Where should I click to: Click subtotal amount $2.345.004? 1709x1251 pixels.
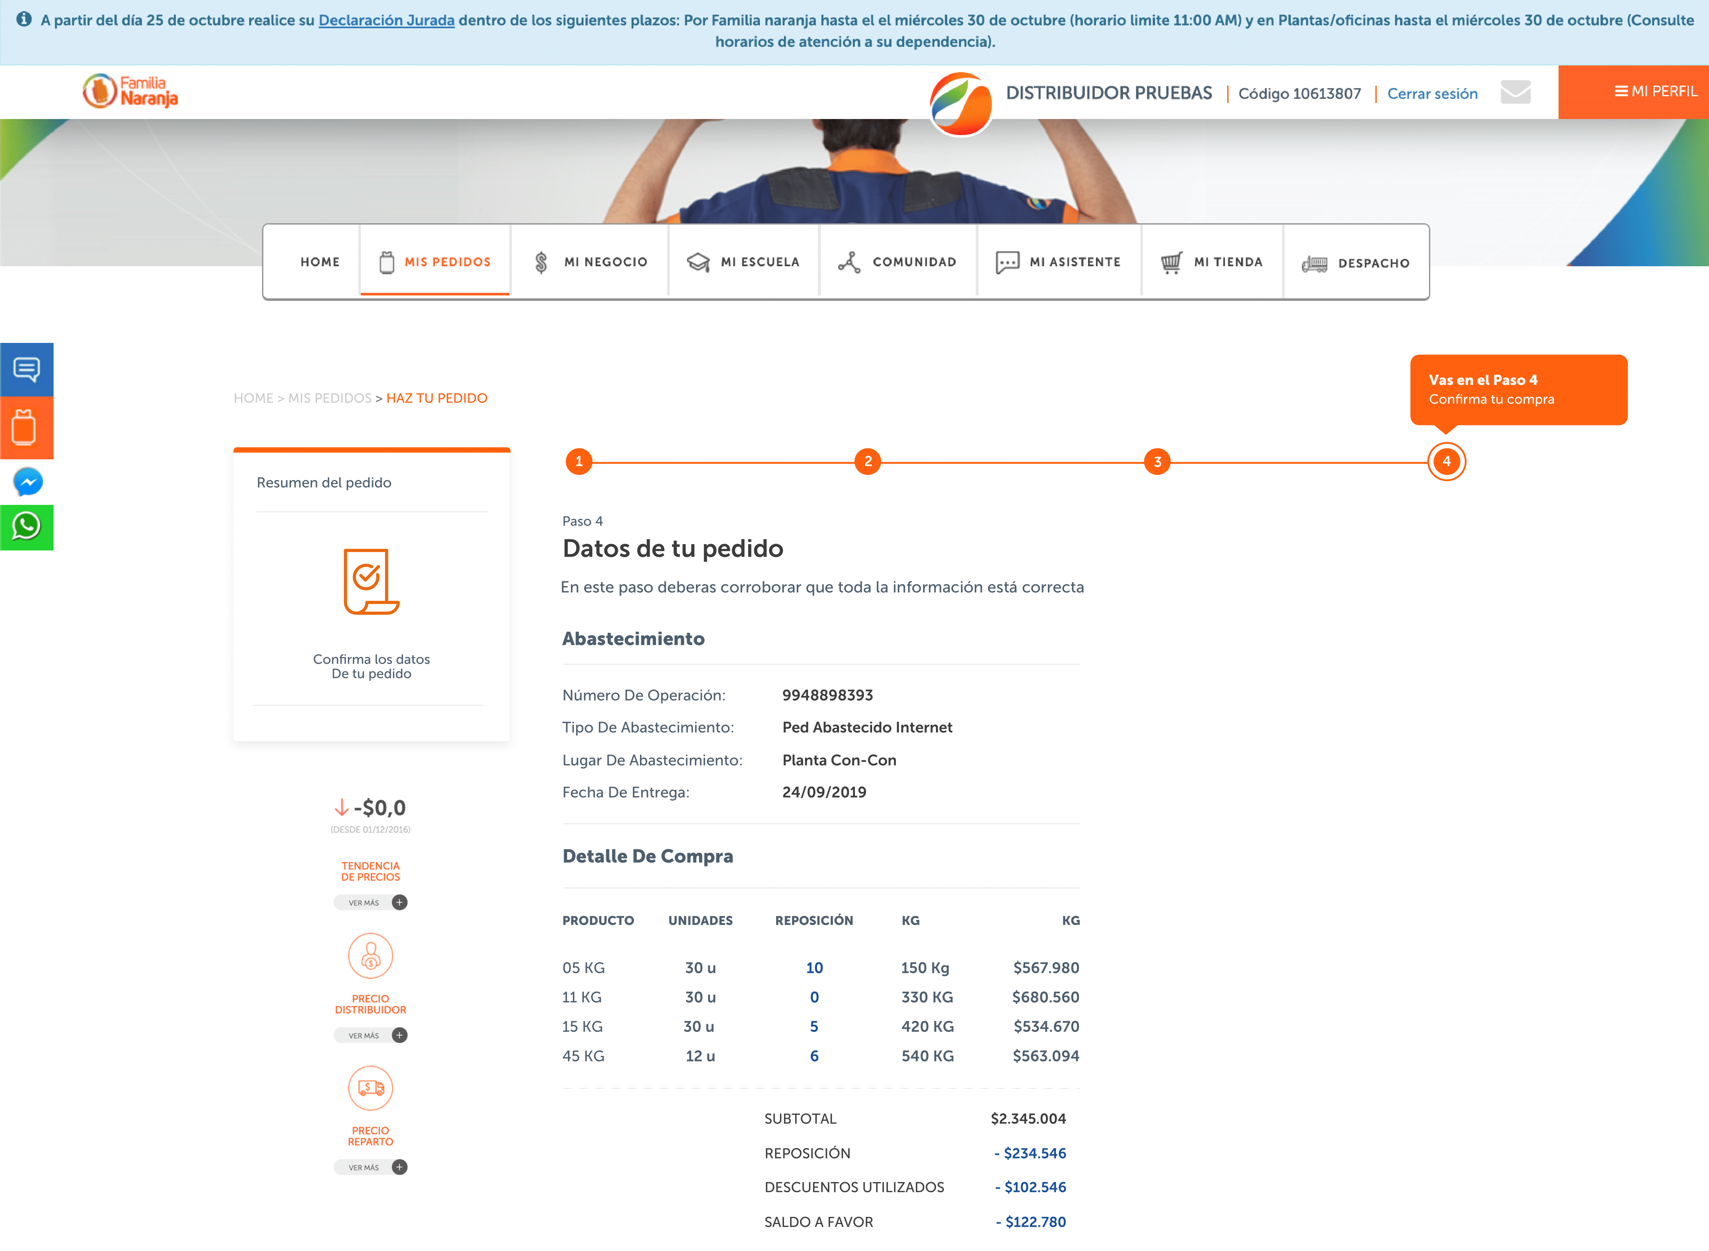(1028, 1119)
